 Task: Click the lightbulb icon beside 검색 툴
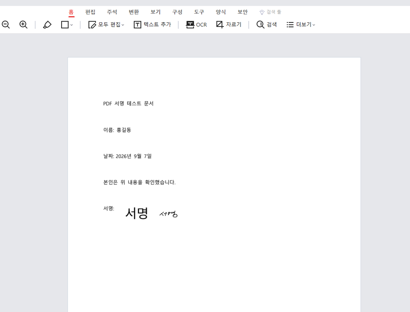click(262, 12)
